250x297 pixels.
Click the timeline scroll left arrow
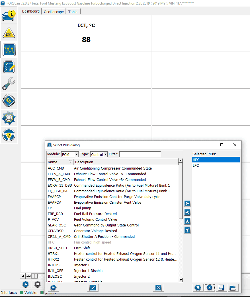(23, 276)
